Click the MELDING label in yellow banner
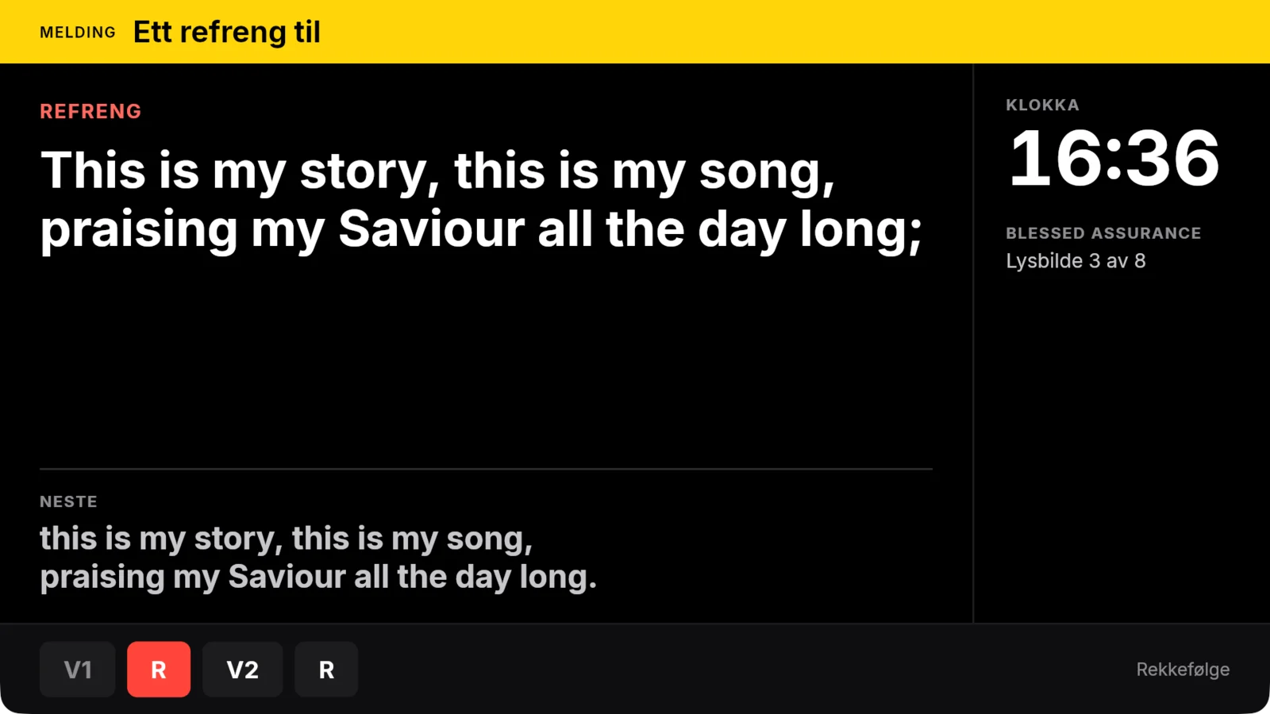The image size is (1270, 714). [78, 33]
